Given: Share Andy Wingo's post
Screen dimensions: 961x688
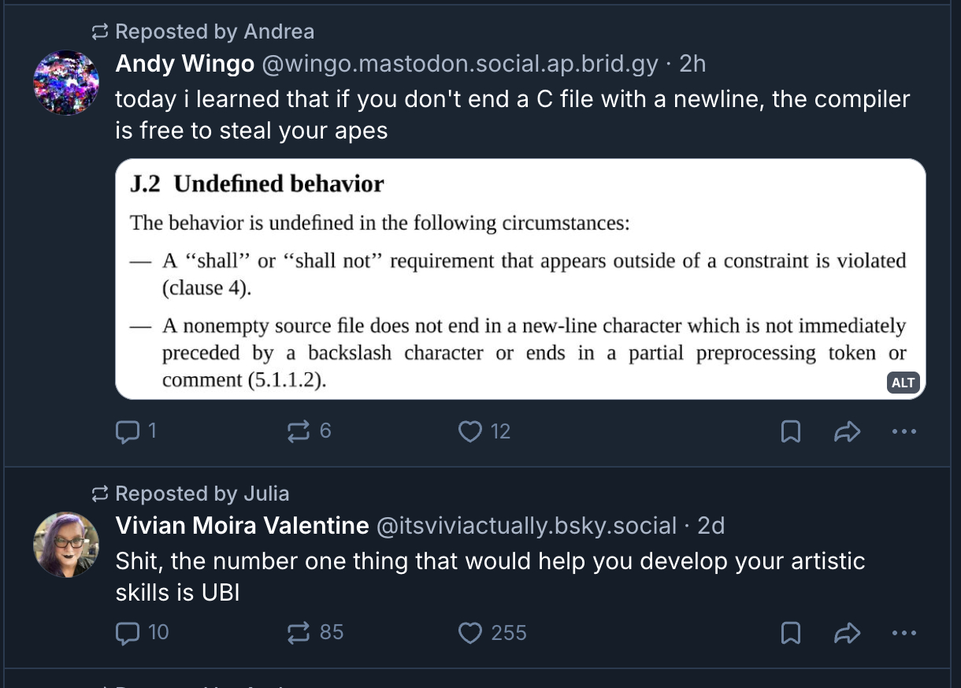Looking at the screenshot, I should point(847,431).
